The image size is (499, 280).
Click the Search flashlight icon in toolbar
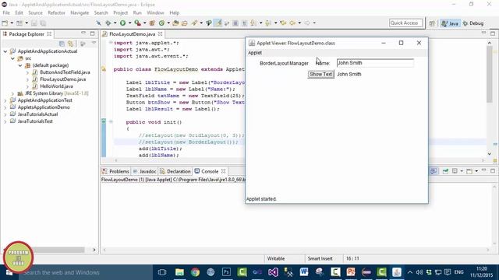coord(194,23)
